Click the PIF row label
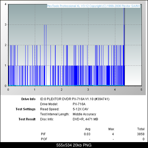 point(43,134)
